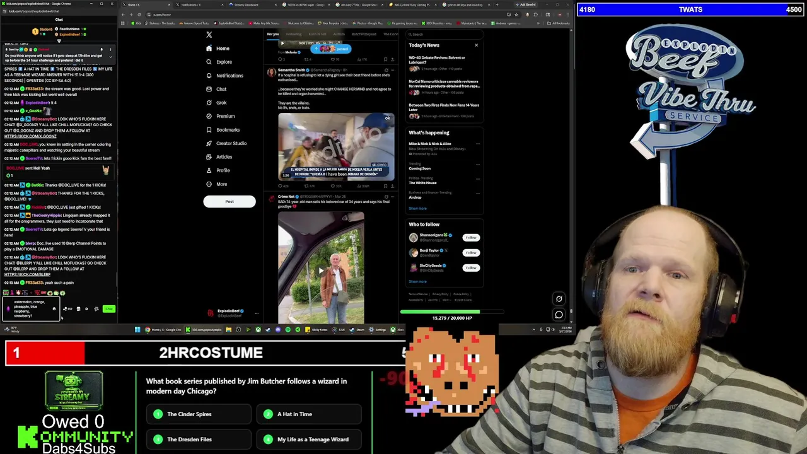Switch to the Autism tab
807x454 pixels.
(x=339, y=34)
